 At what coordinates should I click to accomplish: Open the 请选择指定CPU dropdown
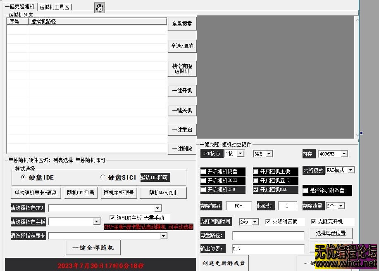coord(157,208)
